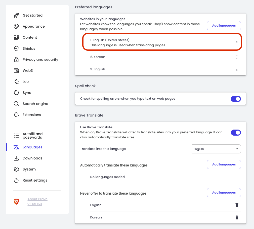Add languages to automatically translate
Screen dimensions: 254x229
point(224,164)
